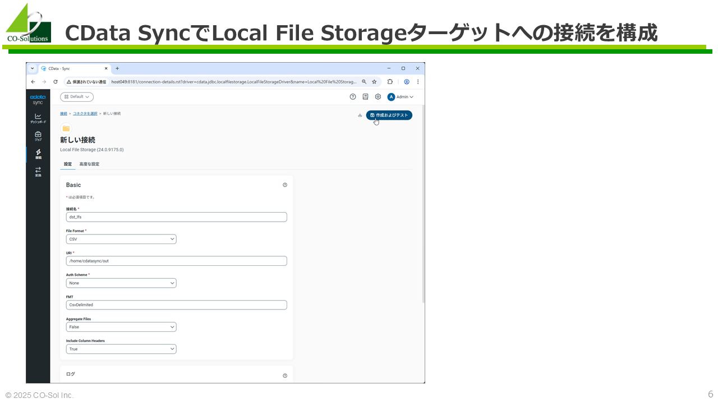Open the Auth Scheme None dropdown
This screenshot has width=718, height=403.
click(121, 283)
